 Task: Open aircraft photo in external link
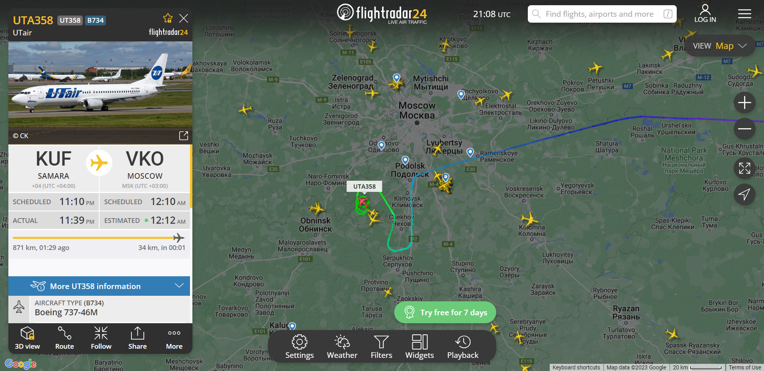(x=183, y=136)
